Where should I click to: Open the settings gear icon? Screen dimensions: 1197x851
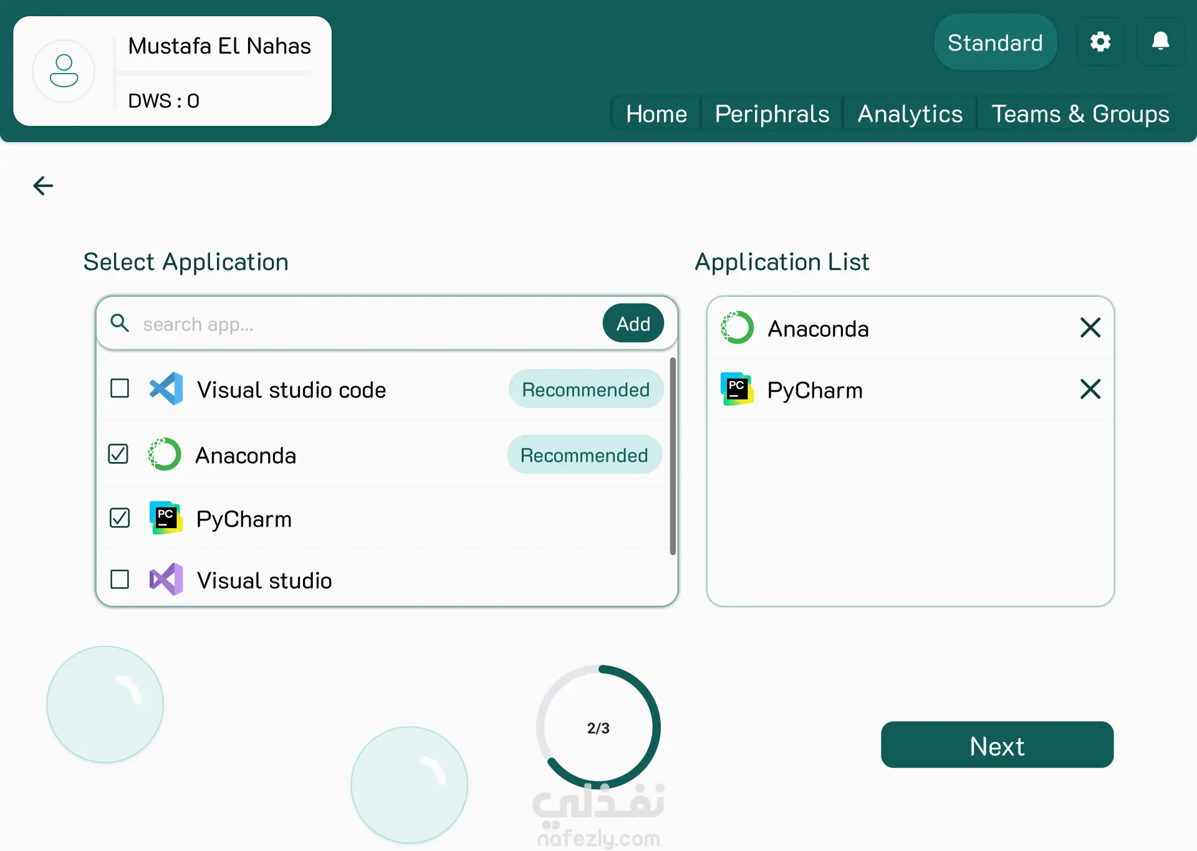1100,42
